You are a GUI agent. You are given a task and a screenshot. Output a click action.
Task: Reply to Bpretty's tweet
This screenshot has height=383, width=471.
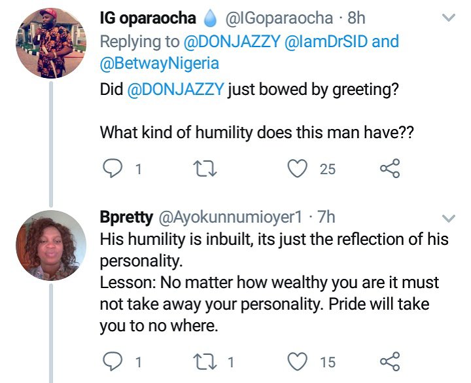coord(113,361)
